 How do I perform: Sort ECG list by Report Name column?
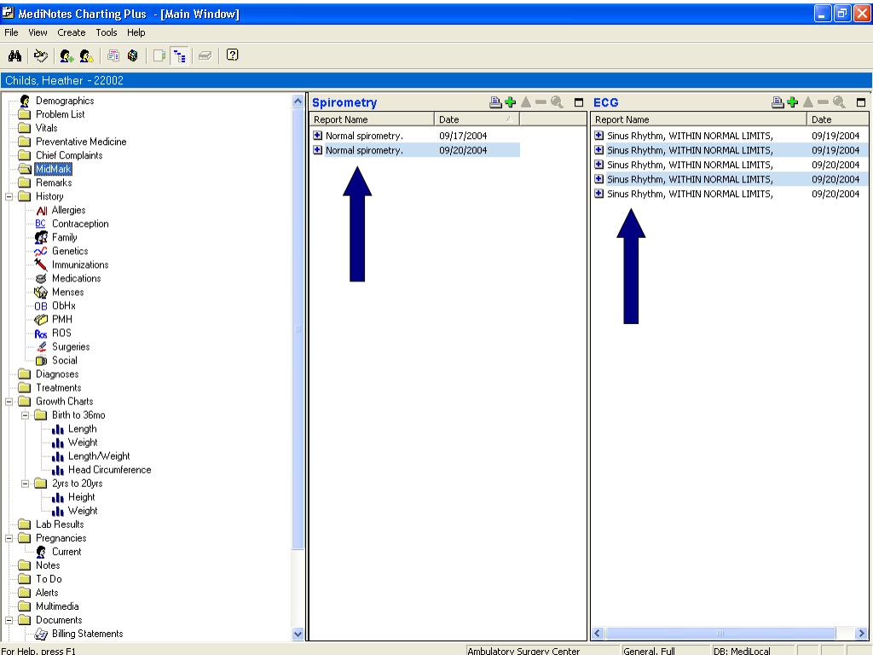click(x=699, y=119)
